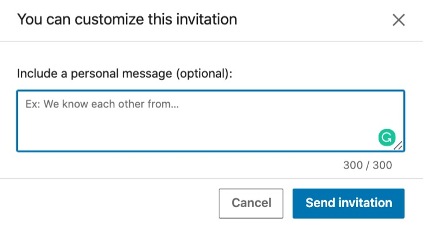The image size is (423, 225).
Task: Click the blue Send invitation button
Action: pyautogui.click(x=349, y=203)
